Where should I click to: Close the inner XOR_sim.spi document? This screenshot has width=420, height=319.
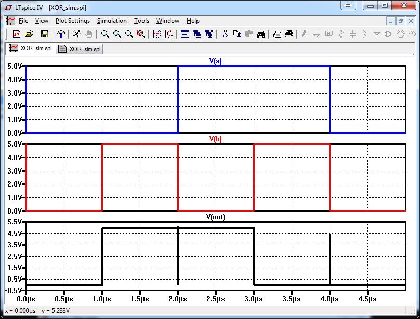[x=411, y=21]
